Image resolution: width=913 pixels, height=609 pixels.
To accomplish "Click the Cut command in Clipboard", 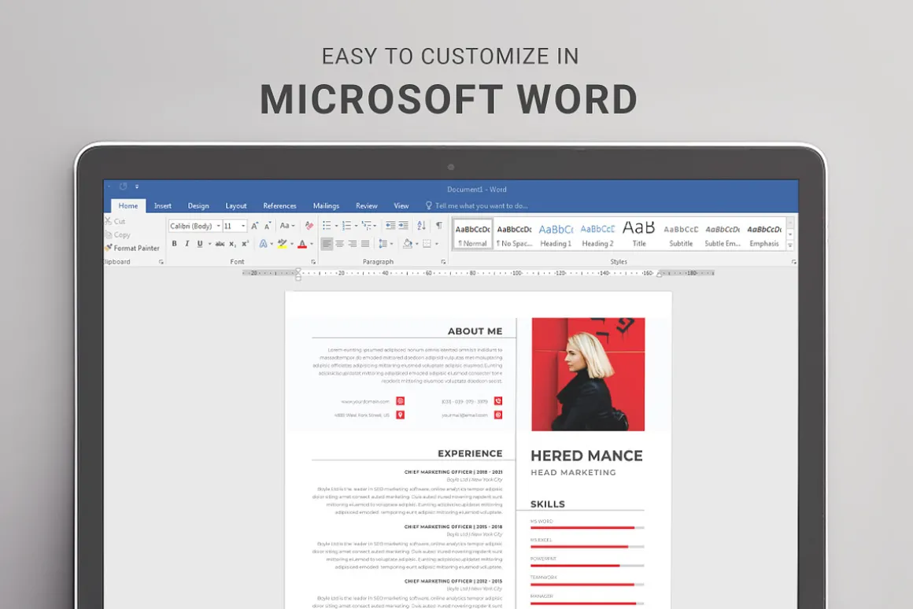I will click(115, 221).
